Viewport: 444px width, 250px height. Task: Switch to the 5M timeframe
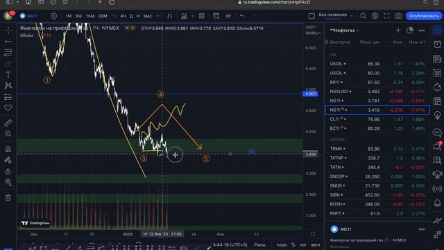point(78,16)
